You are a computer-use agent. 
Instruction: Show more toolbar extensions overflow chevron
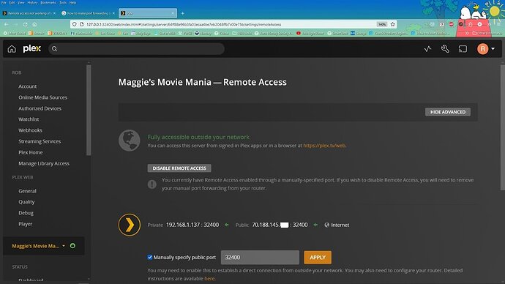point(489,24)
